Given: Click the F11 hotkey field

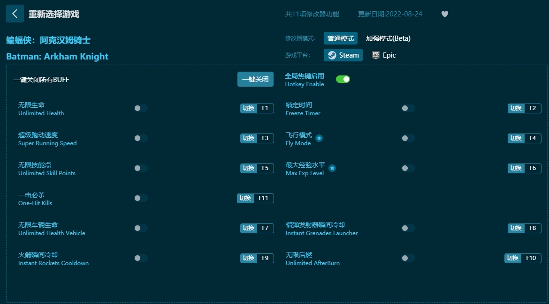Looking at the screenshot, I should point(263,199).
